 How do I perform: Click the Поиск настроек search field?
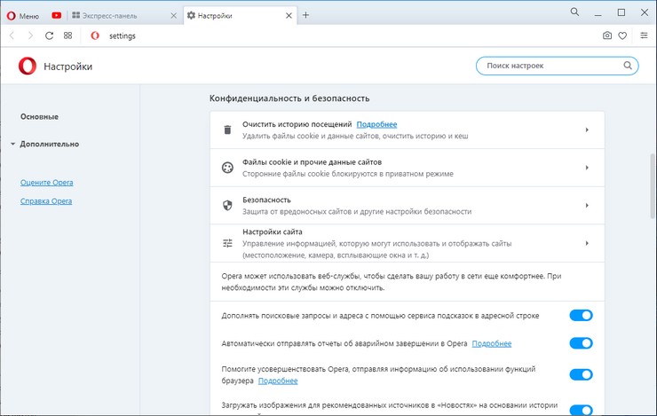(550, 66)
